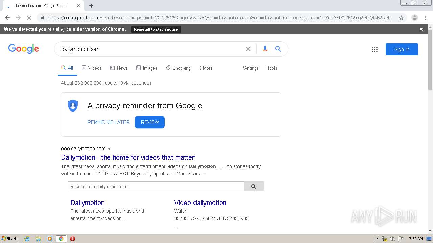Launch Internet Explorer from the taskbar
The image size is (433, 243).
(x=27, y=239)
